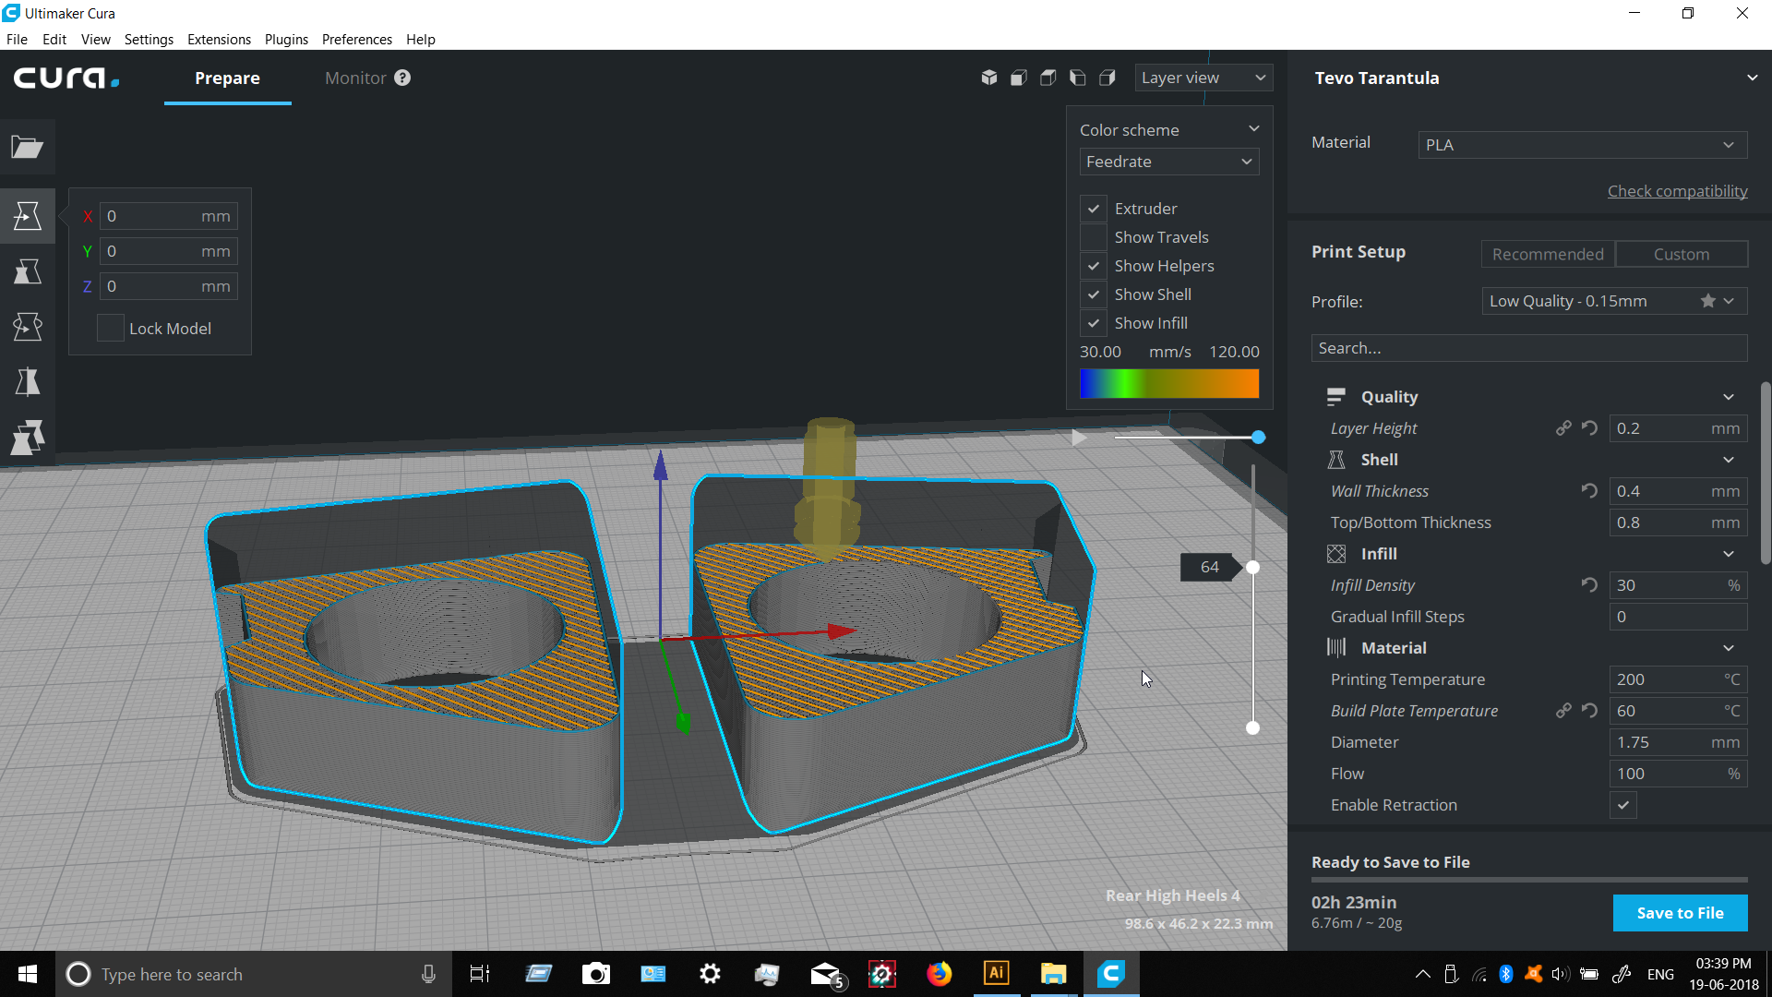This screenshot has height=997, width=1772.
Task: Click the upper layer slider handle at 64
Action: (1252, 567)
